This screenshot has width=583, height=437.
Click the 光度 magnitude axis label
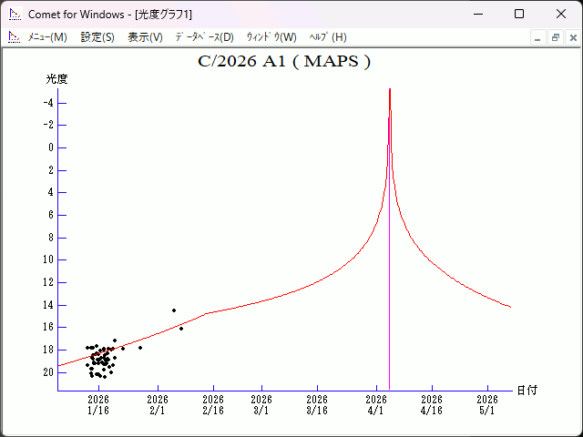[57, 79]
